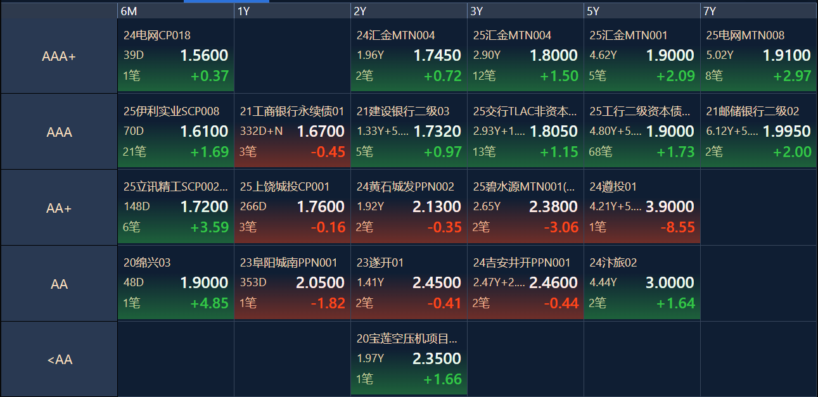Click the AAA+ rating row header
The height and width of the screenshot is (397, 818).
(59, 56)
